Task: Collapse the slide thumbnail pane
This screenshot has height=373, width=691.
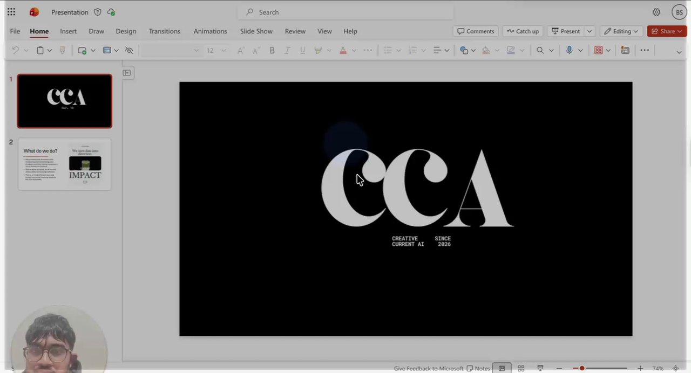Action: coord(127,73)
